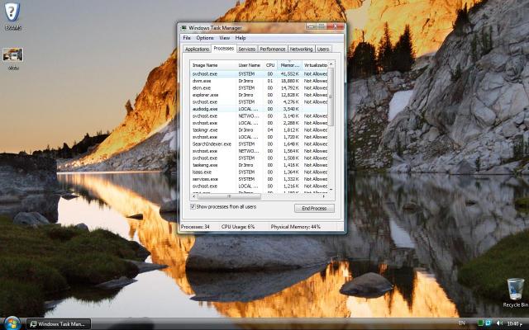Click the network icon in system tray
The image size is (529, 330).
(x=488, y=323)
